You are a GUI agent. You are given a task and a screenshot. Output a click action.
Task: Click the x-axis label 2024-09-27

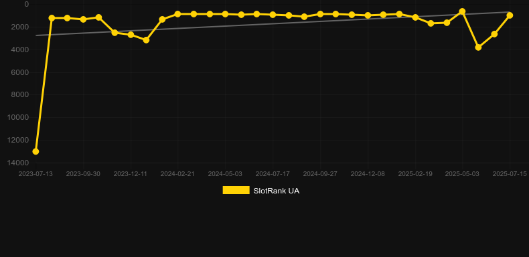point(320,174)
